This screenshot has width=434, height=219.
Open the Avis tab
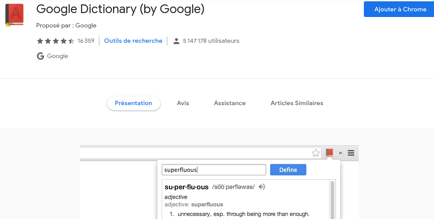(x=183, y=103)
